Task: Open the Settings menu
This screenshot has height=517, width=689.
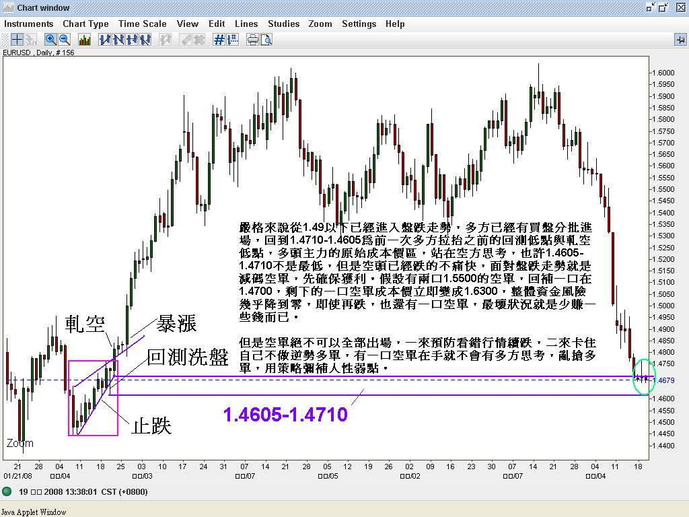Action: coord(359,24)
